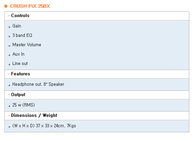This screenshot has width=193, height=141.
Task: Click the bullet beside 25 w (RMS)
Action: tap(9, 106)
